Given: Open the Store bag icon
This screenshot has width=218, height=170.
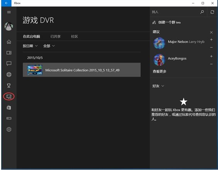Looking at the screenshot, I should (x=9, y=107).
